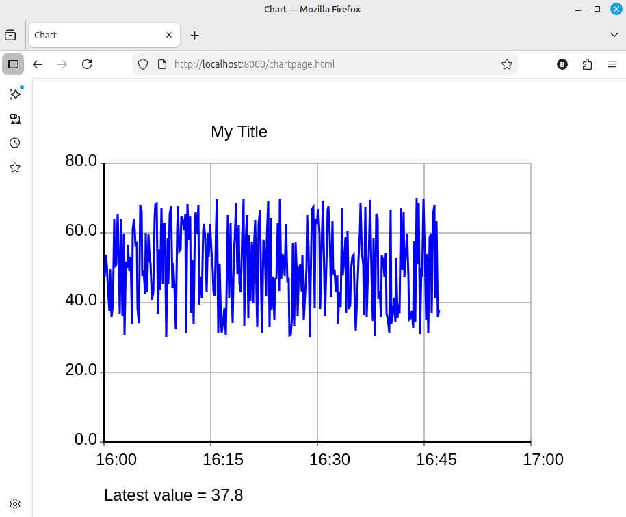Click the account profile B badge
Image resolution: width=626 pixels, height=517 pixels.
coord(562,64)
